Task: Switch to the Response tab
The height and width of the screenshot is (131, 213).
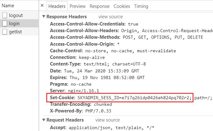Action: tap(99, 6)
